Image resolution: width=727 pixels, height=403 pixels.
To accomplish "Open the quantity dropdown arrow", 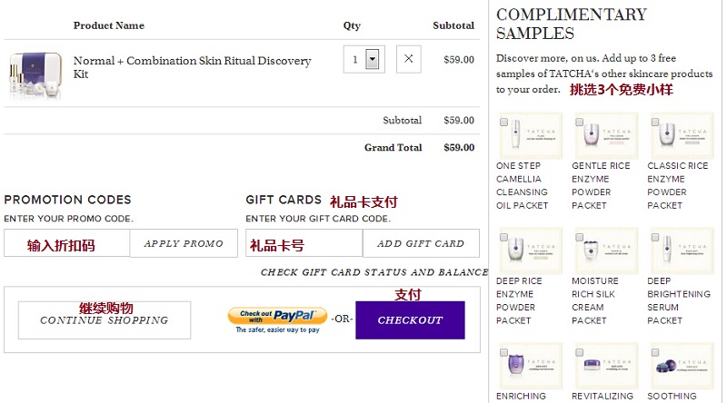I will click(372, 59).
